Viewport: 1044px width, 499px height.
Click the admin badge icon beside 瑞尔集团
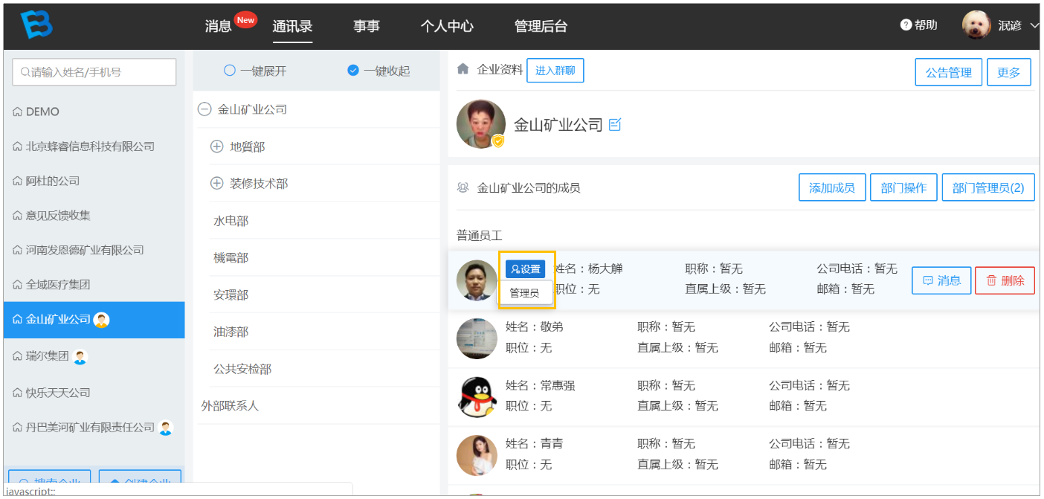click(x=80, y=357)
